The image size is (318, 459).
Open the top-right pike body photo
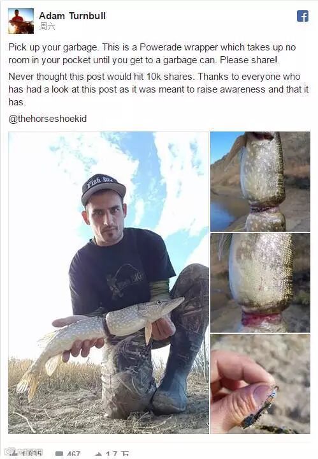260,181
